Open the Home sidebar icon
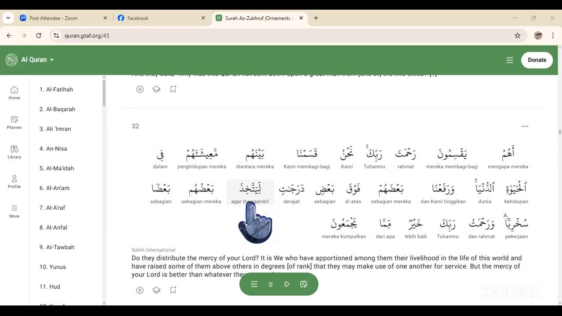Screen dimensions: 562x316 14,90
